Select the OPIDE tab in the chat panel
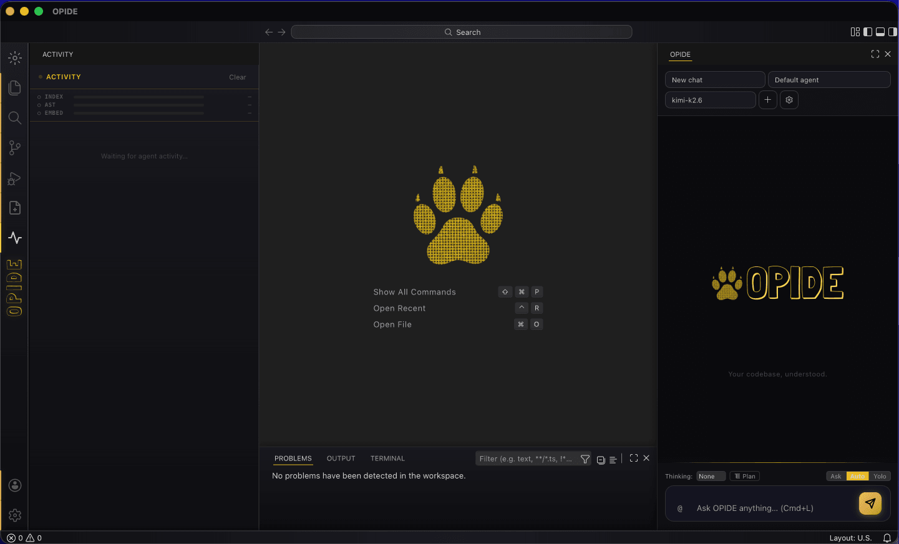Viewport: 899px width, 544px height. 680,54
